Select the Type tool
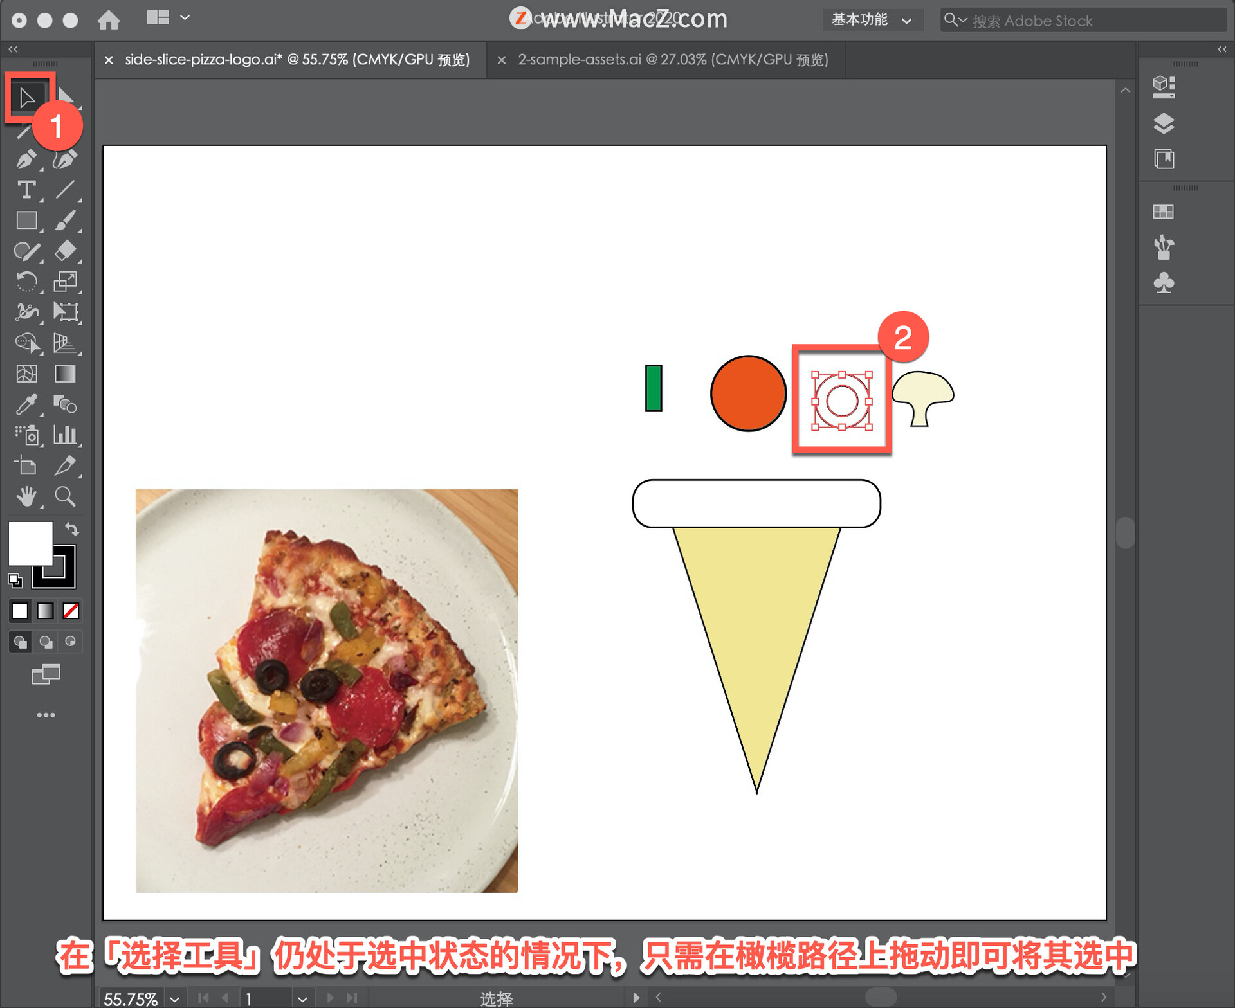 coord(26,190)
